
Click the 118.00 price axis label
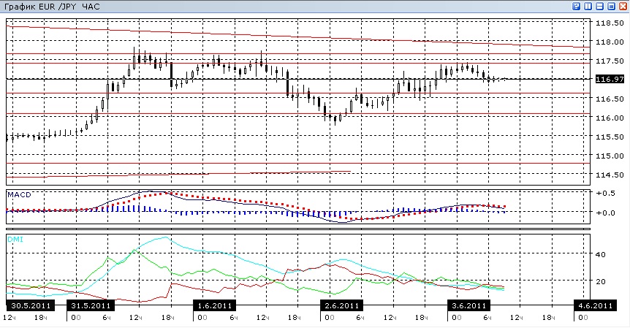coord(610,42)
